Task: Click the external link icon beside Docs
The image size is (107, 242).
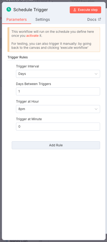Action: [x=100, y=19]
